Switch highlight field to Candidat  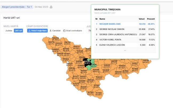[x=55, y=31]
